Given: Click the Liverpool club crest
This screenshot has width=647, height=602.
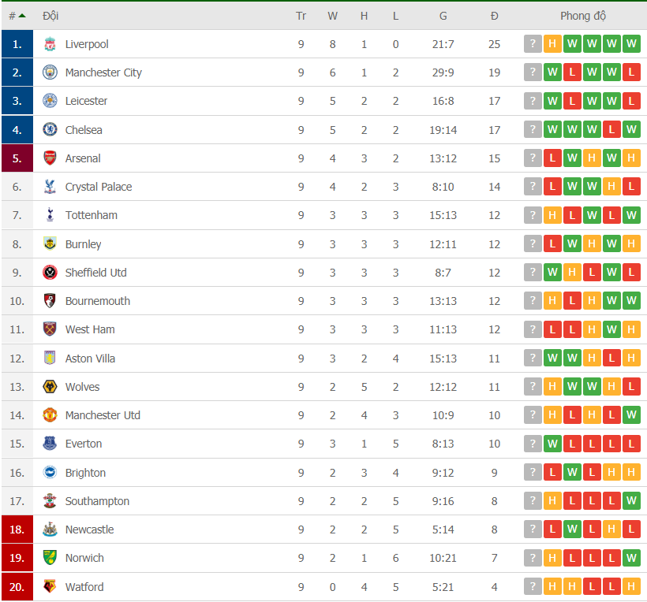Looking at the screenshot, I should pyautogui.click(x=50, y=44).
